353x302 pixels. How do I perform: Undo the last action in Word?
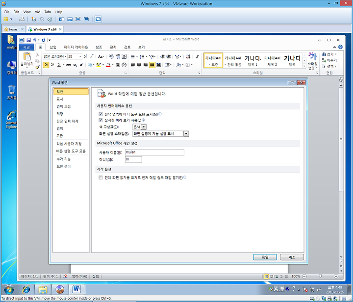34,40
